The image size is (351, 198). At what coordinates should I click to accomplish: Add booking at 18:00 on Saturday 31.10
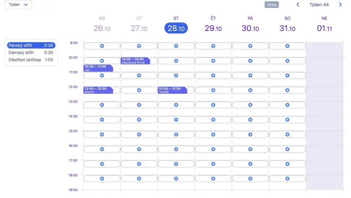[287, 179]
